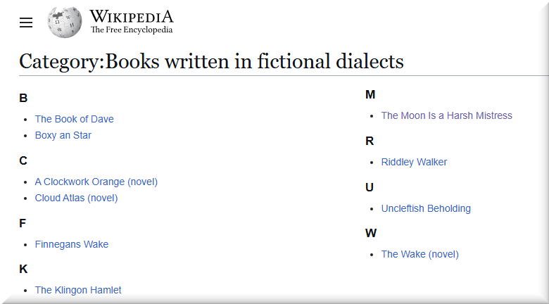This screenshot has height=304, width=549.
Task: Click the Wikipedia wordmark text
Action: 131,17
